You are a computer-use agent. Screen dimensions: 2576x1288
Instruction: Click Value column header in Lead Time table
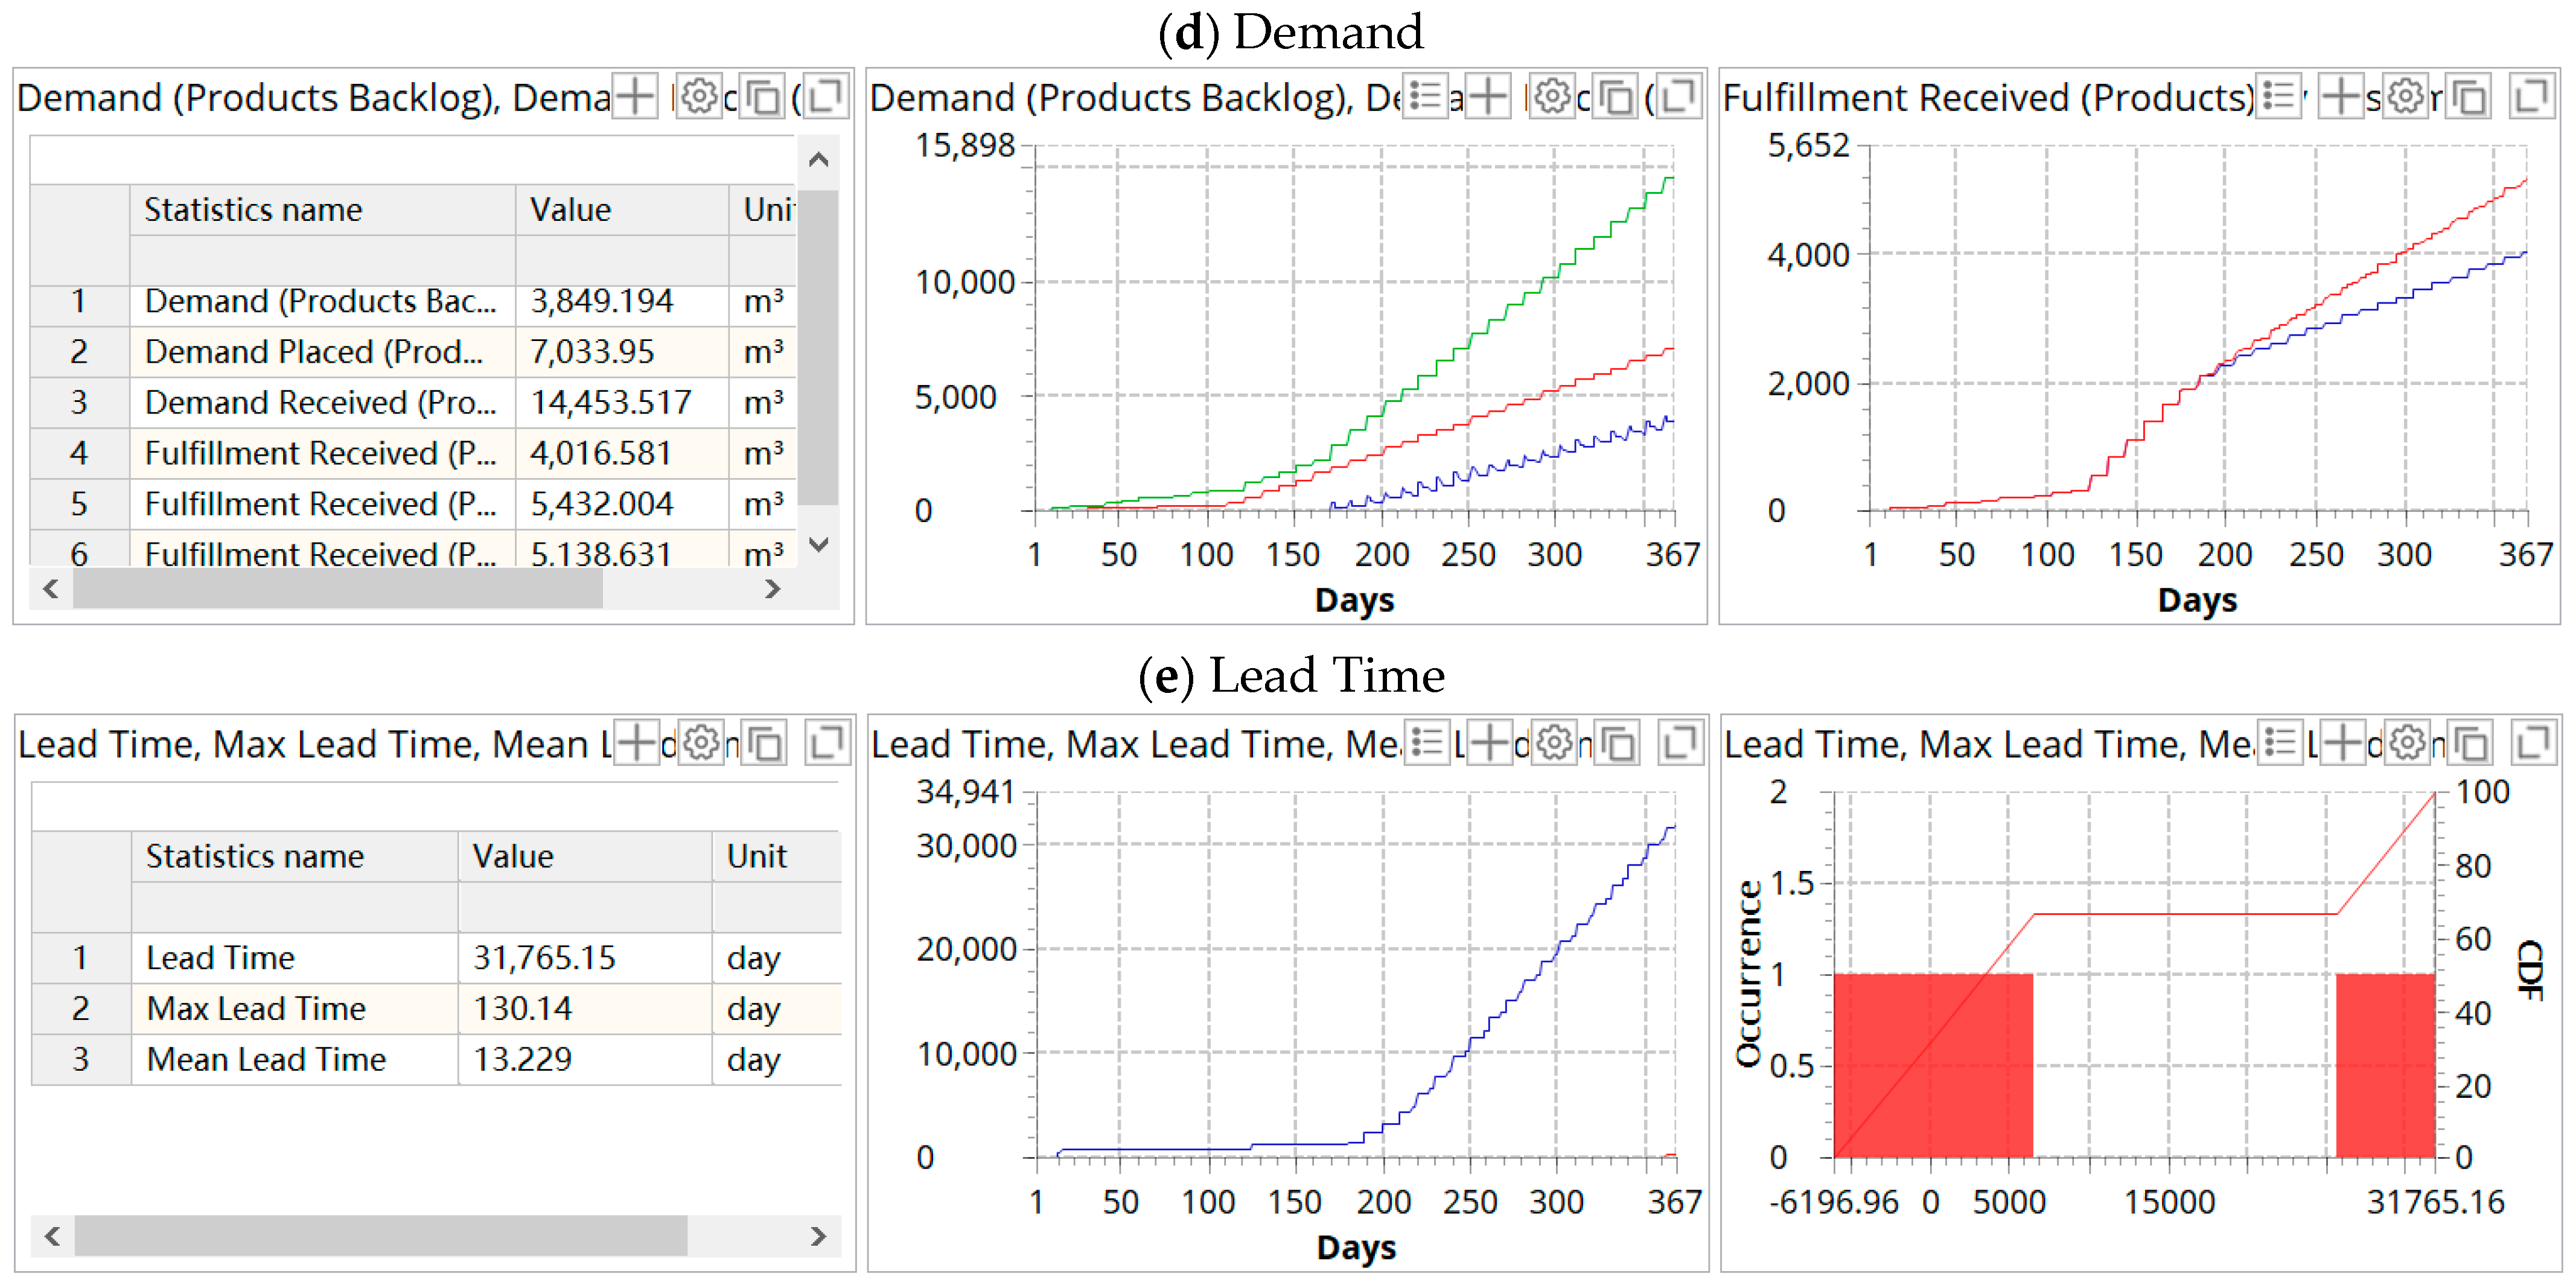tap(512, 857)
